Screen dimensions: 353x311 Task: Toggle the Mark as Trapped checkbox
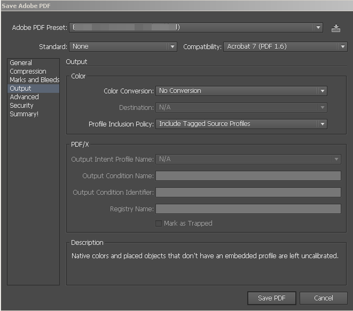point(159,224)
